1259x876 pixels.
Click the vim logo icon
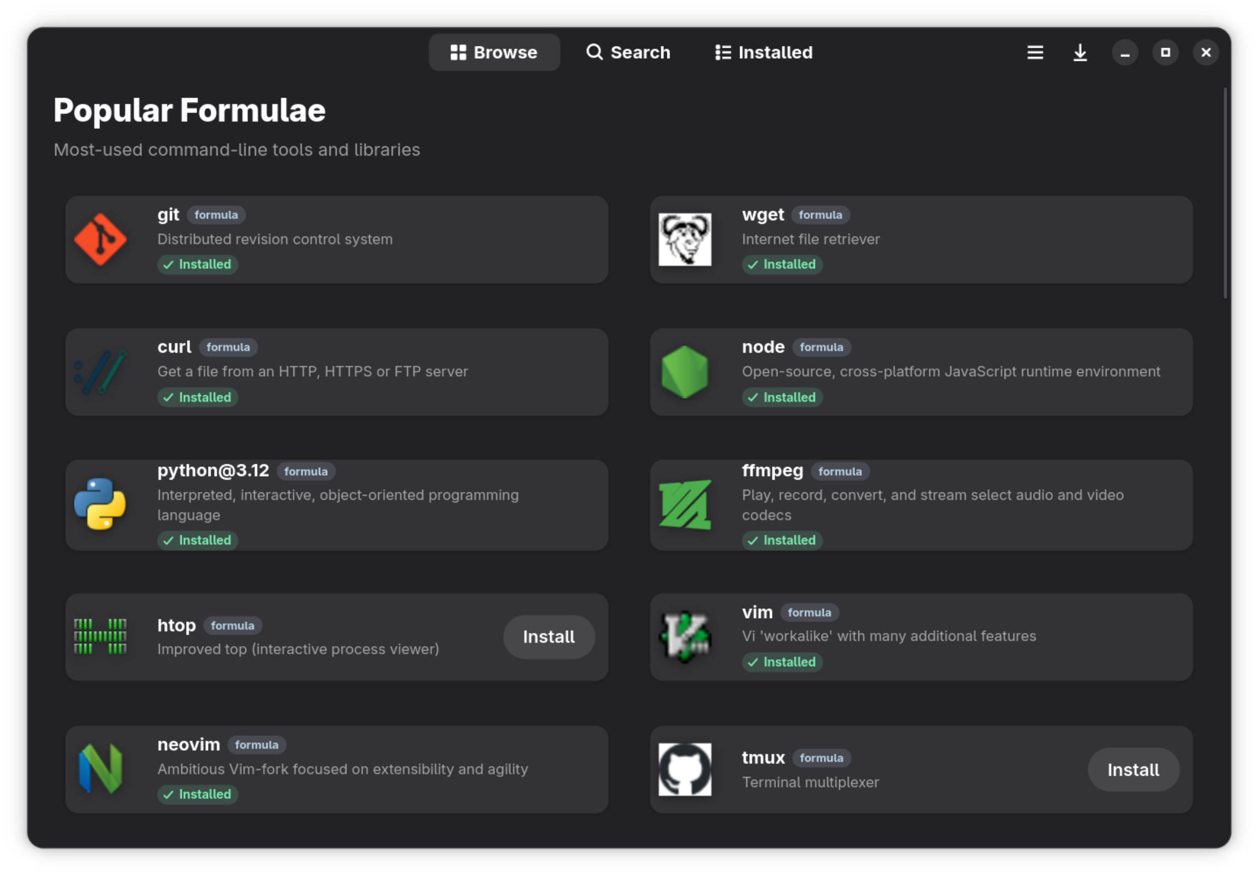coord(685,637)
